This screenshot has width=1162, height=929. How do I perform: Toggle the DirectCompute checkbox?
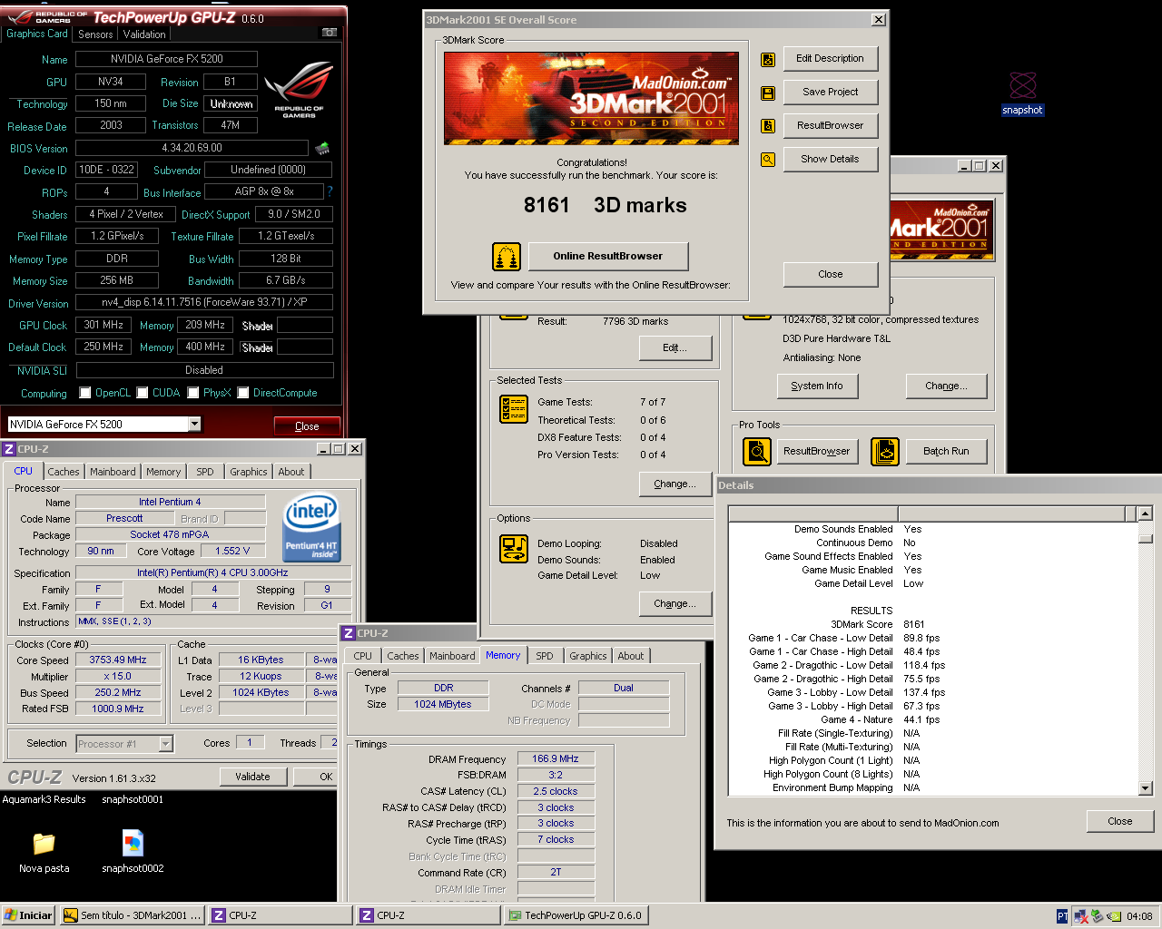pos(243,393)
